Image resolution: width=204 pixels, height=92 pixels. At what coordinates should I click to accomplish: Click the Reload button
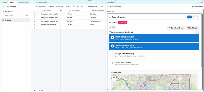[111, 12]
